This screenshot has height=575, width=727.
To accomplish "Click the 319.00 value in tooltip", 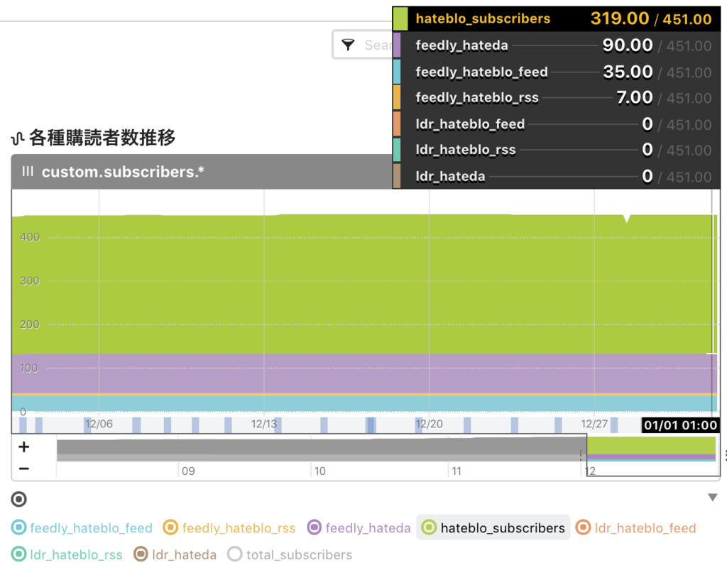I will [x=620, y=18].
